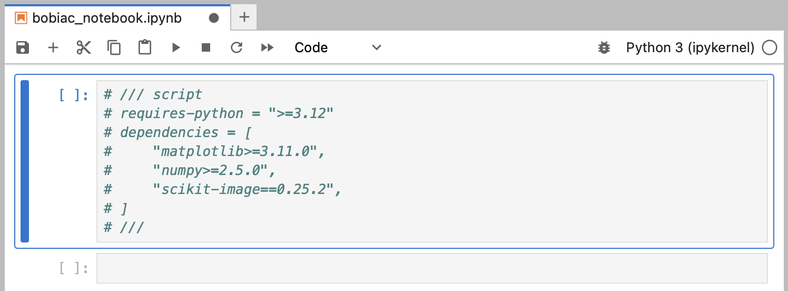Screen dimensions: 788x291
Task: Click the closing "# ]" line
Action: 115,208
